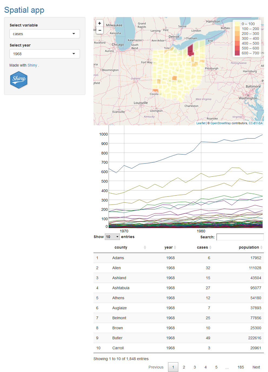Click the 1970 label on chart axis

click(124, 231)
